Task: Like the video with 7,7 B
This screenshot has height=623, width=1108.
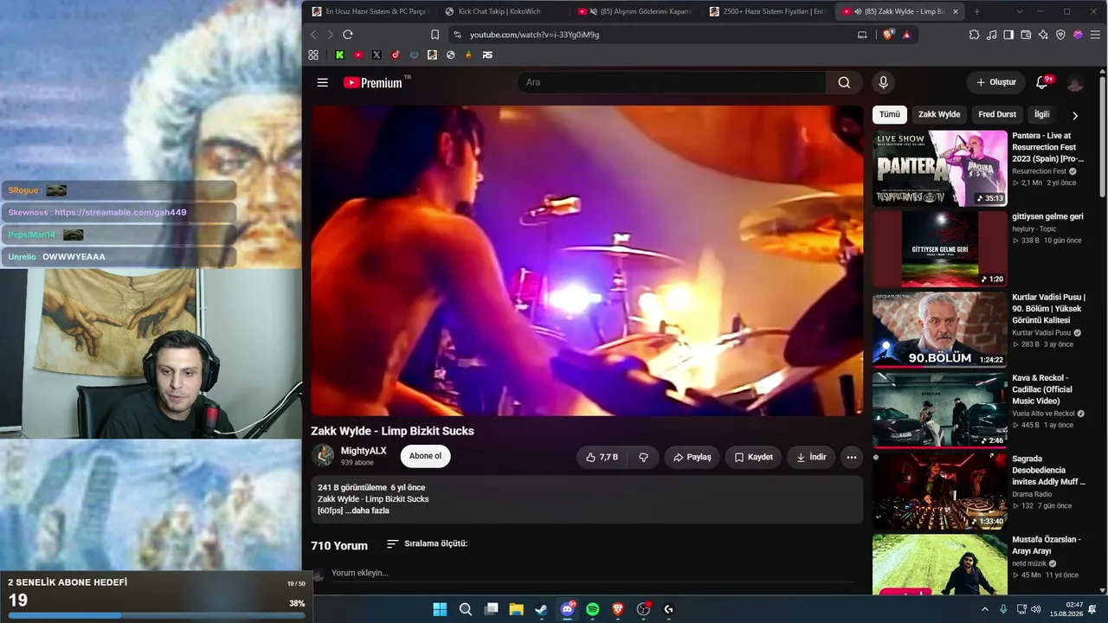Action: 602,457
